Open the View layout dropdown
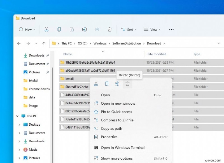Image resolution: width=224 pixels, height=163 pixels. tap(152, 29)
